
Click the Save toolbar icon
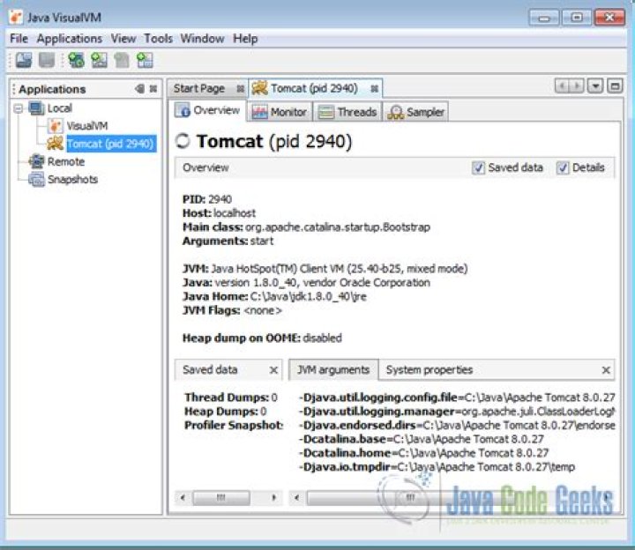tap(47, 60)
